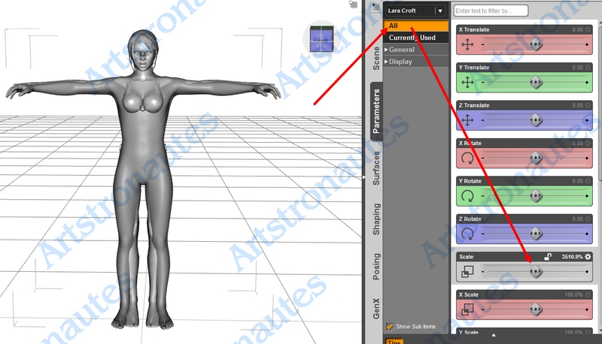This screenshot has width=602, height=344.
Task: Click the Scale value 3510.9%
Action: coord(572,257)
